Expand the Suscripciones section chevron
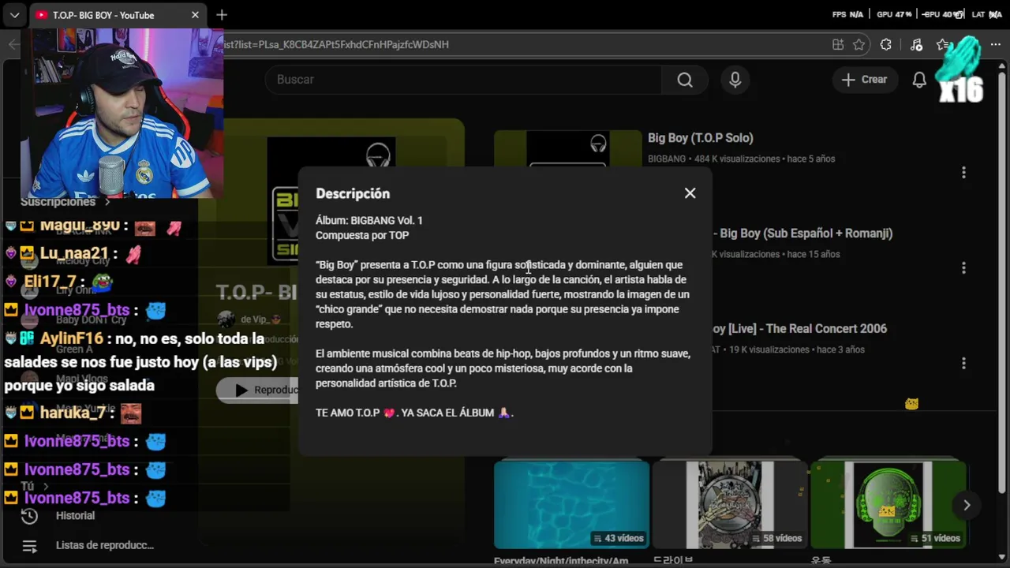1010x568 pixels. coord(107,202)
